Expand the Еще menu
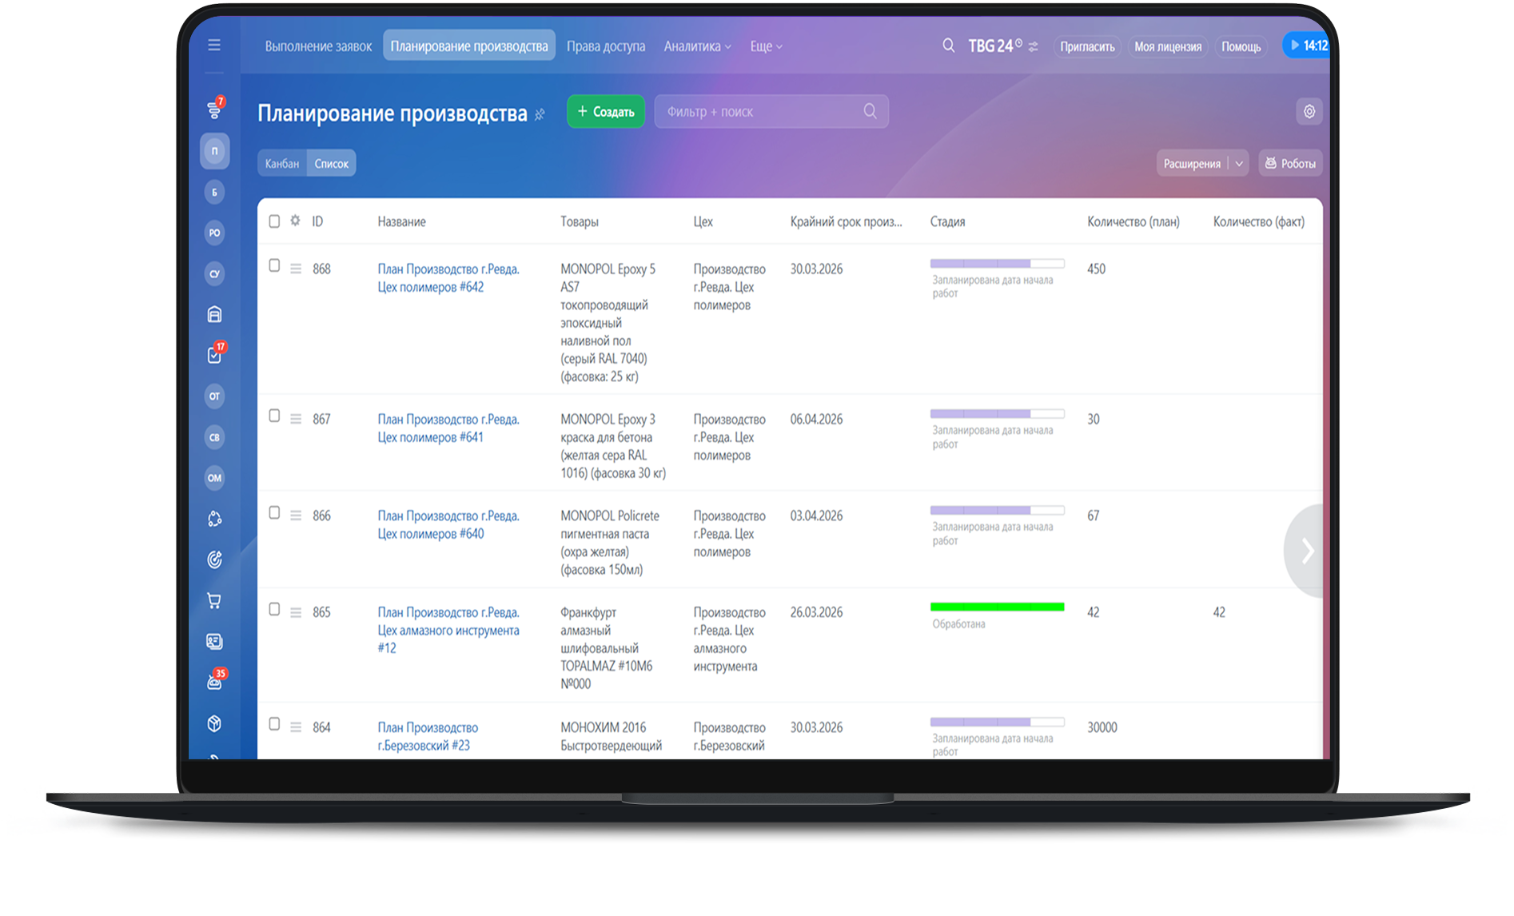The image size is (1514, 916). [x=766, y=46]
